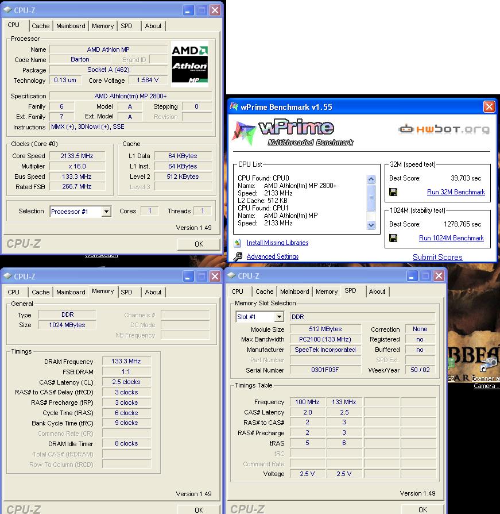Minimize the CPU-Z SPD window
The image size is (500, 514).
[412, 276]
